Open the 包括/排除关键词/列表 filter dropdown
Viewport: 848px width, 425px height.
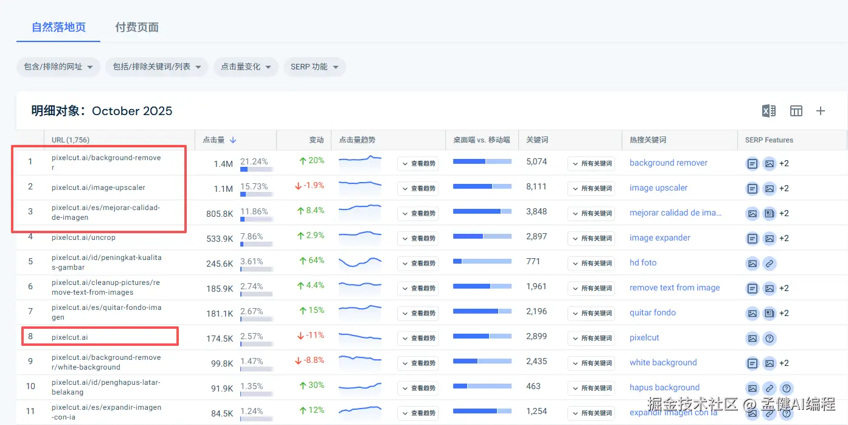click(157, 67)
